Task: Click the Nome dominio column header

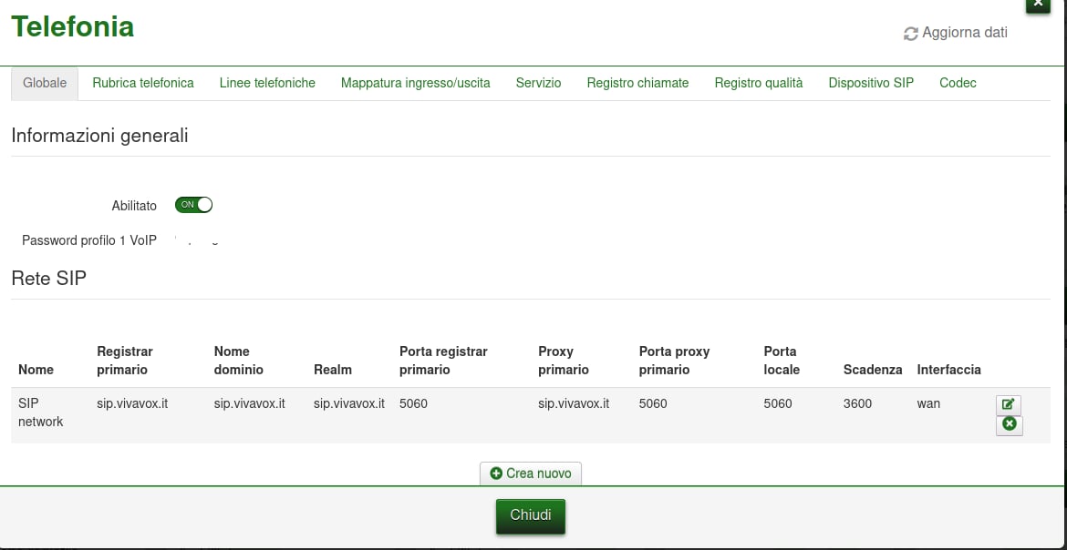Action: click(238, 361)
